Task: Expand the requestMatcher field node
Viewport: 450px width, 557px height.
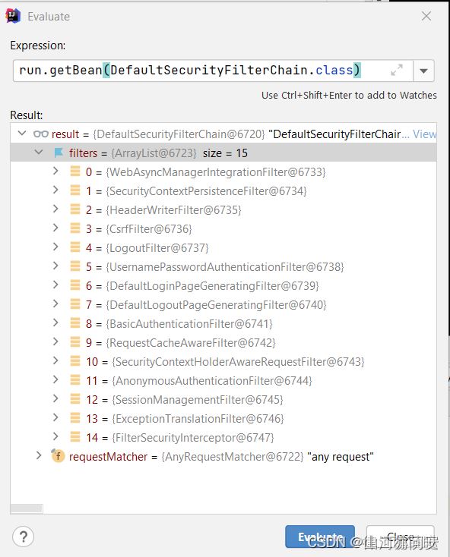Action: [x=39, y=455]
